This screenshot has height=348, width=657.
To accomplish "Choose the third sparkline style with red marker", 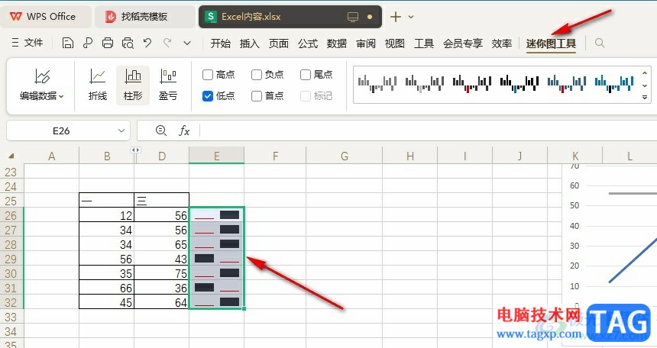I will pyautogui.click(x=472, y=83).
